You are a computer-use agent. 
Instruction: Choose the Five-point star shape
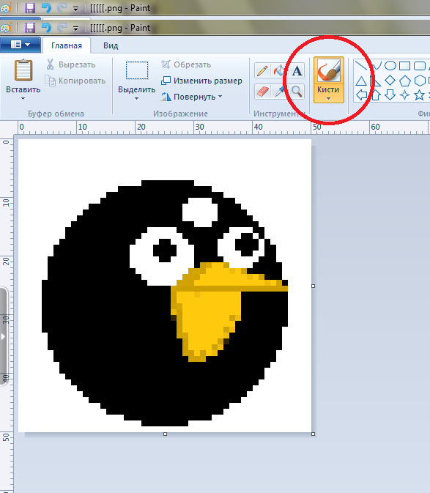[x=419, y=94]
